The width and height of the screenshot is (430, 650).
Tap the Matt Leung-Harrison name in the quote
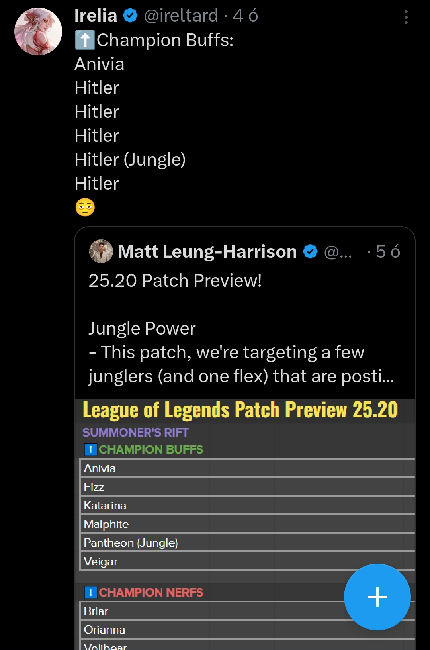tap(207, 252)
